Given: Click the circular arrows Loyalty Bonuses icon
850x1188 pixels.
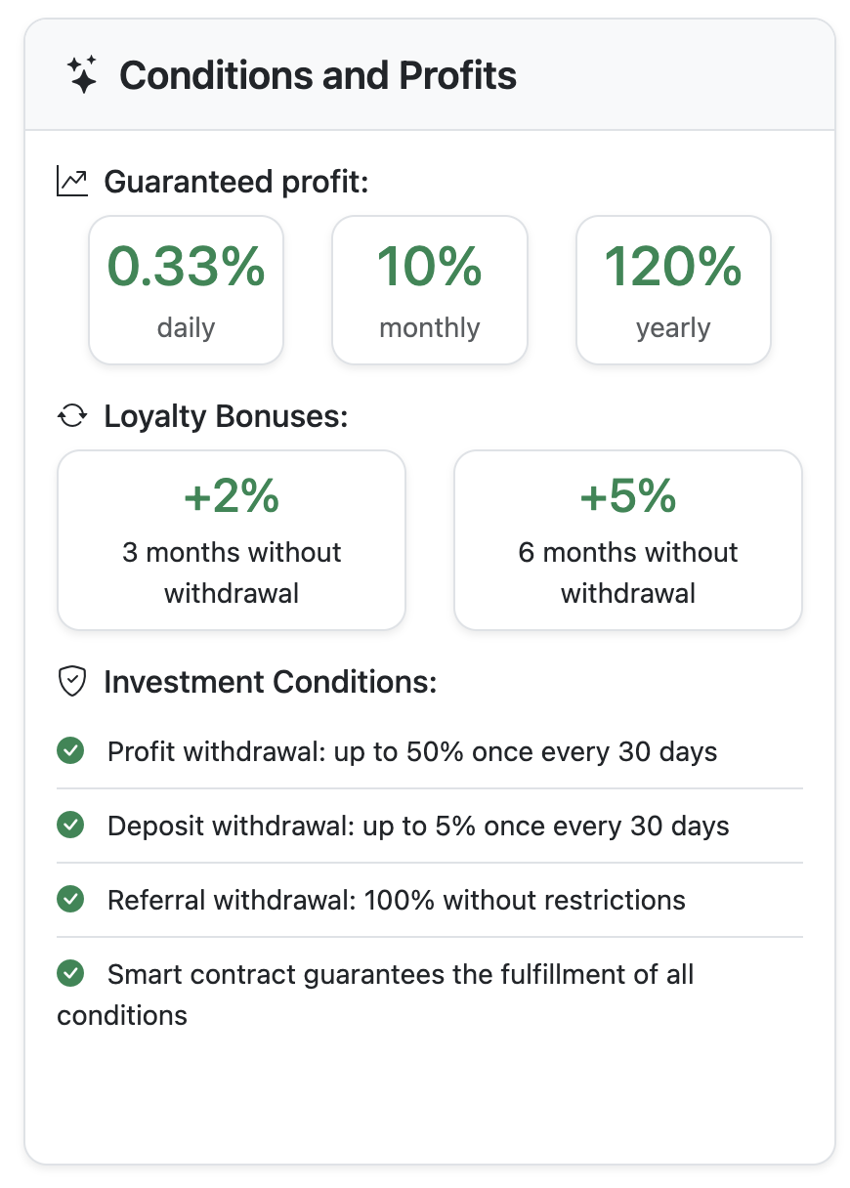Looking at the screenshot, I should pos(72,416).
